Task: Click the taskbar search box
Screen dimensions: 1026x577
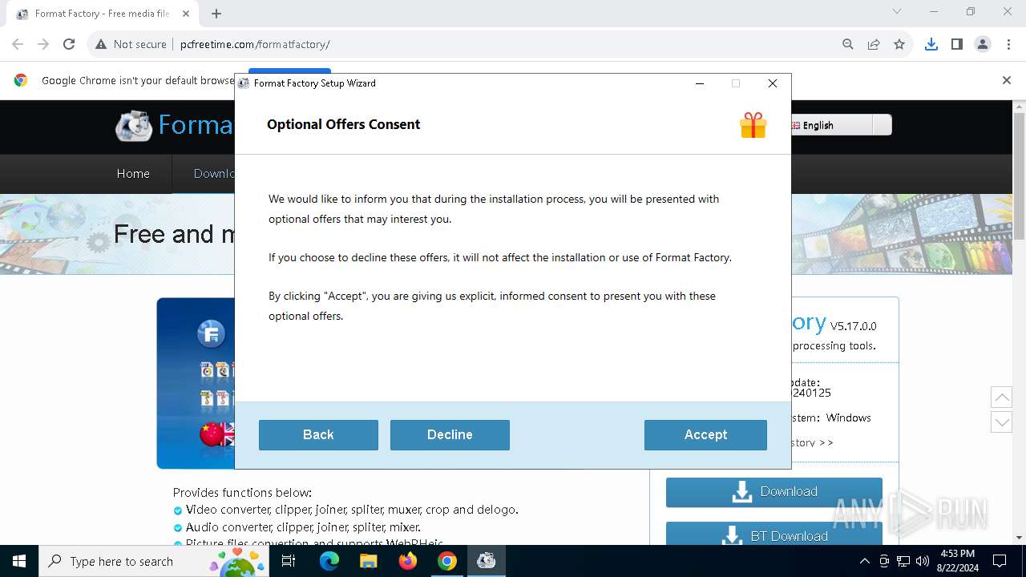Action: [x=154, y=561]
